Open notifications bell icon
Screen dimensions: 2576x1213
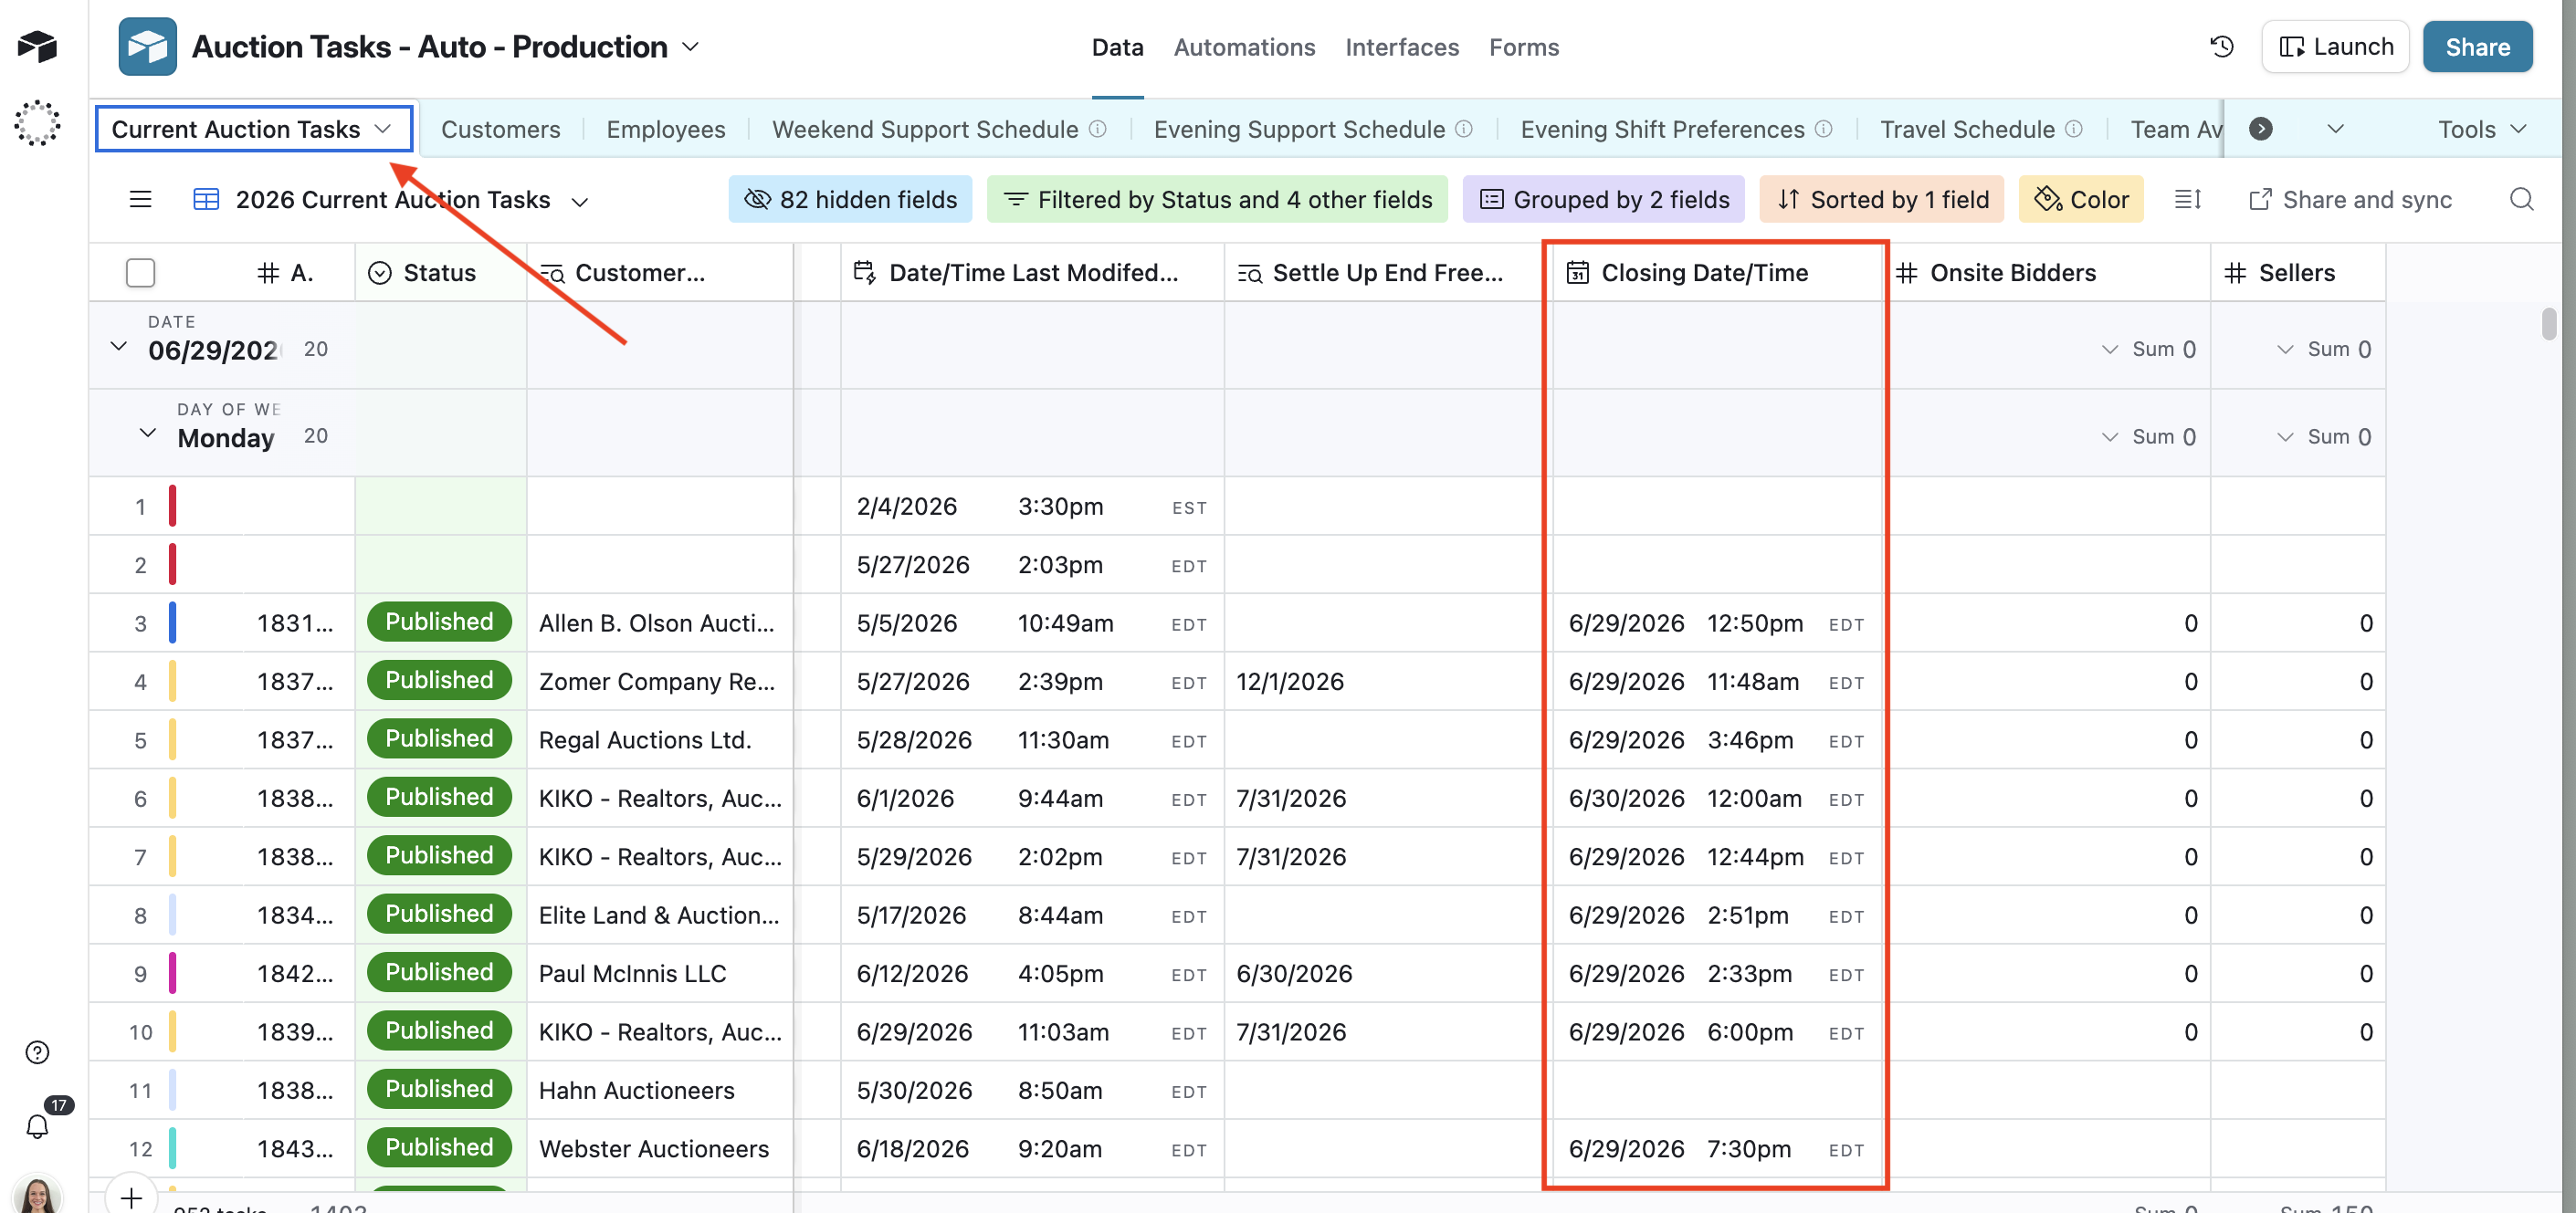(x=37, y=1126)
